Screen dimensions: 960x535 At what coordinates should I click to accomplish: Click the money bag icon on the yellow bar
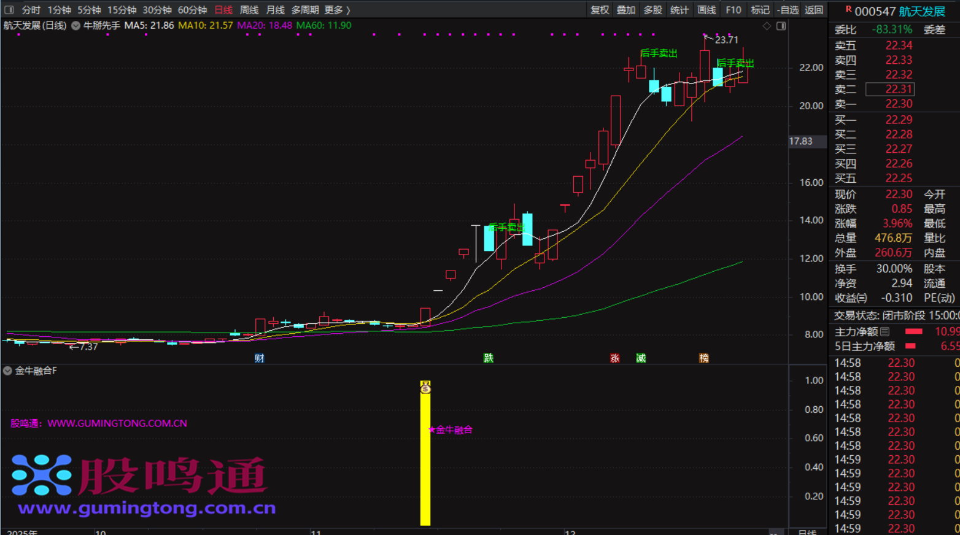(425, 387)
